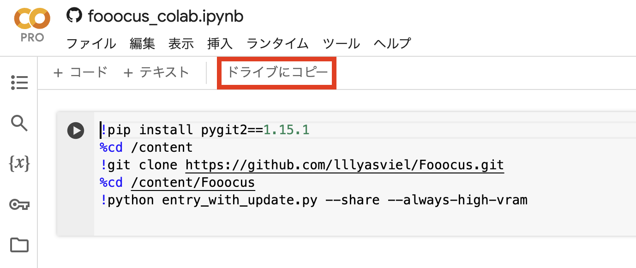Run the code cell

click(x=76, y=131)
